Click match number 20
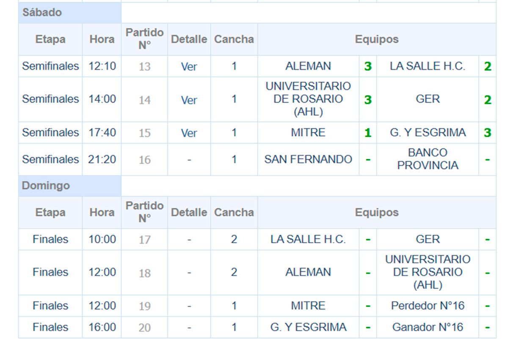Viewport: 508px width, 339px height. tap(144, 328)
